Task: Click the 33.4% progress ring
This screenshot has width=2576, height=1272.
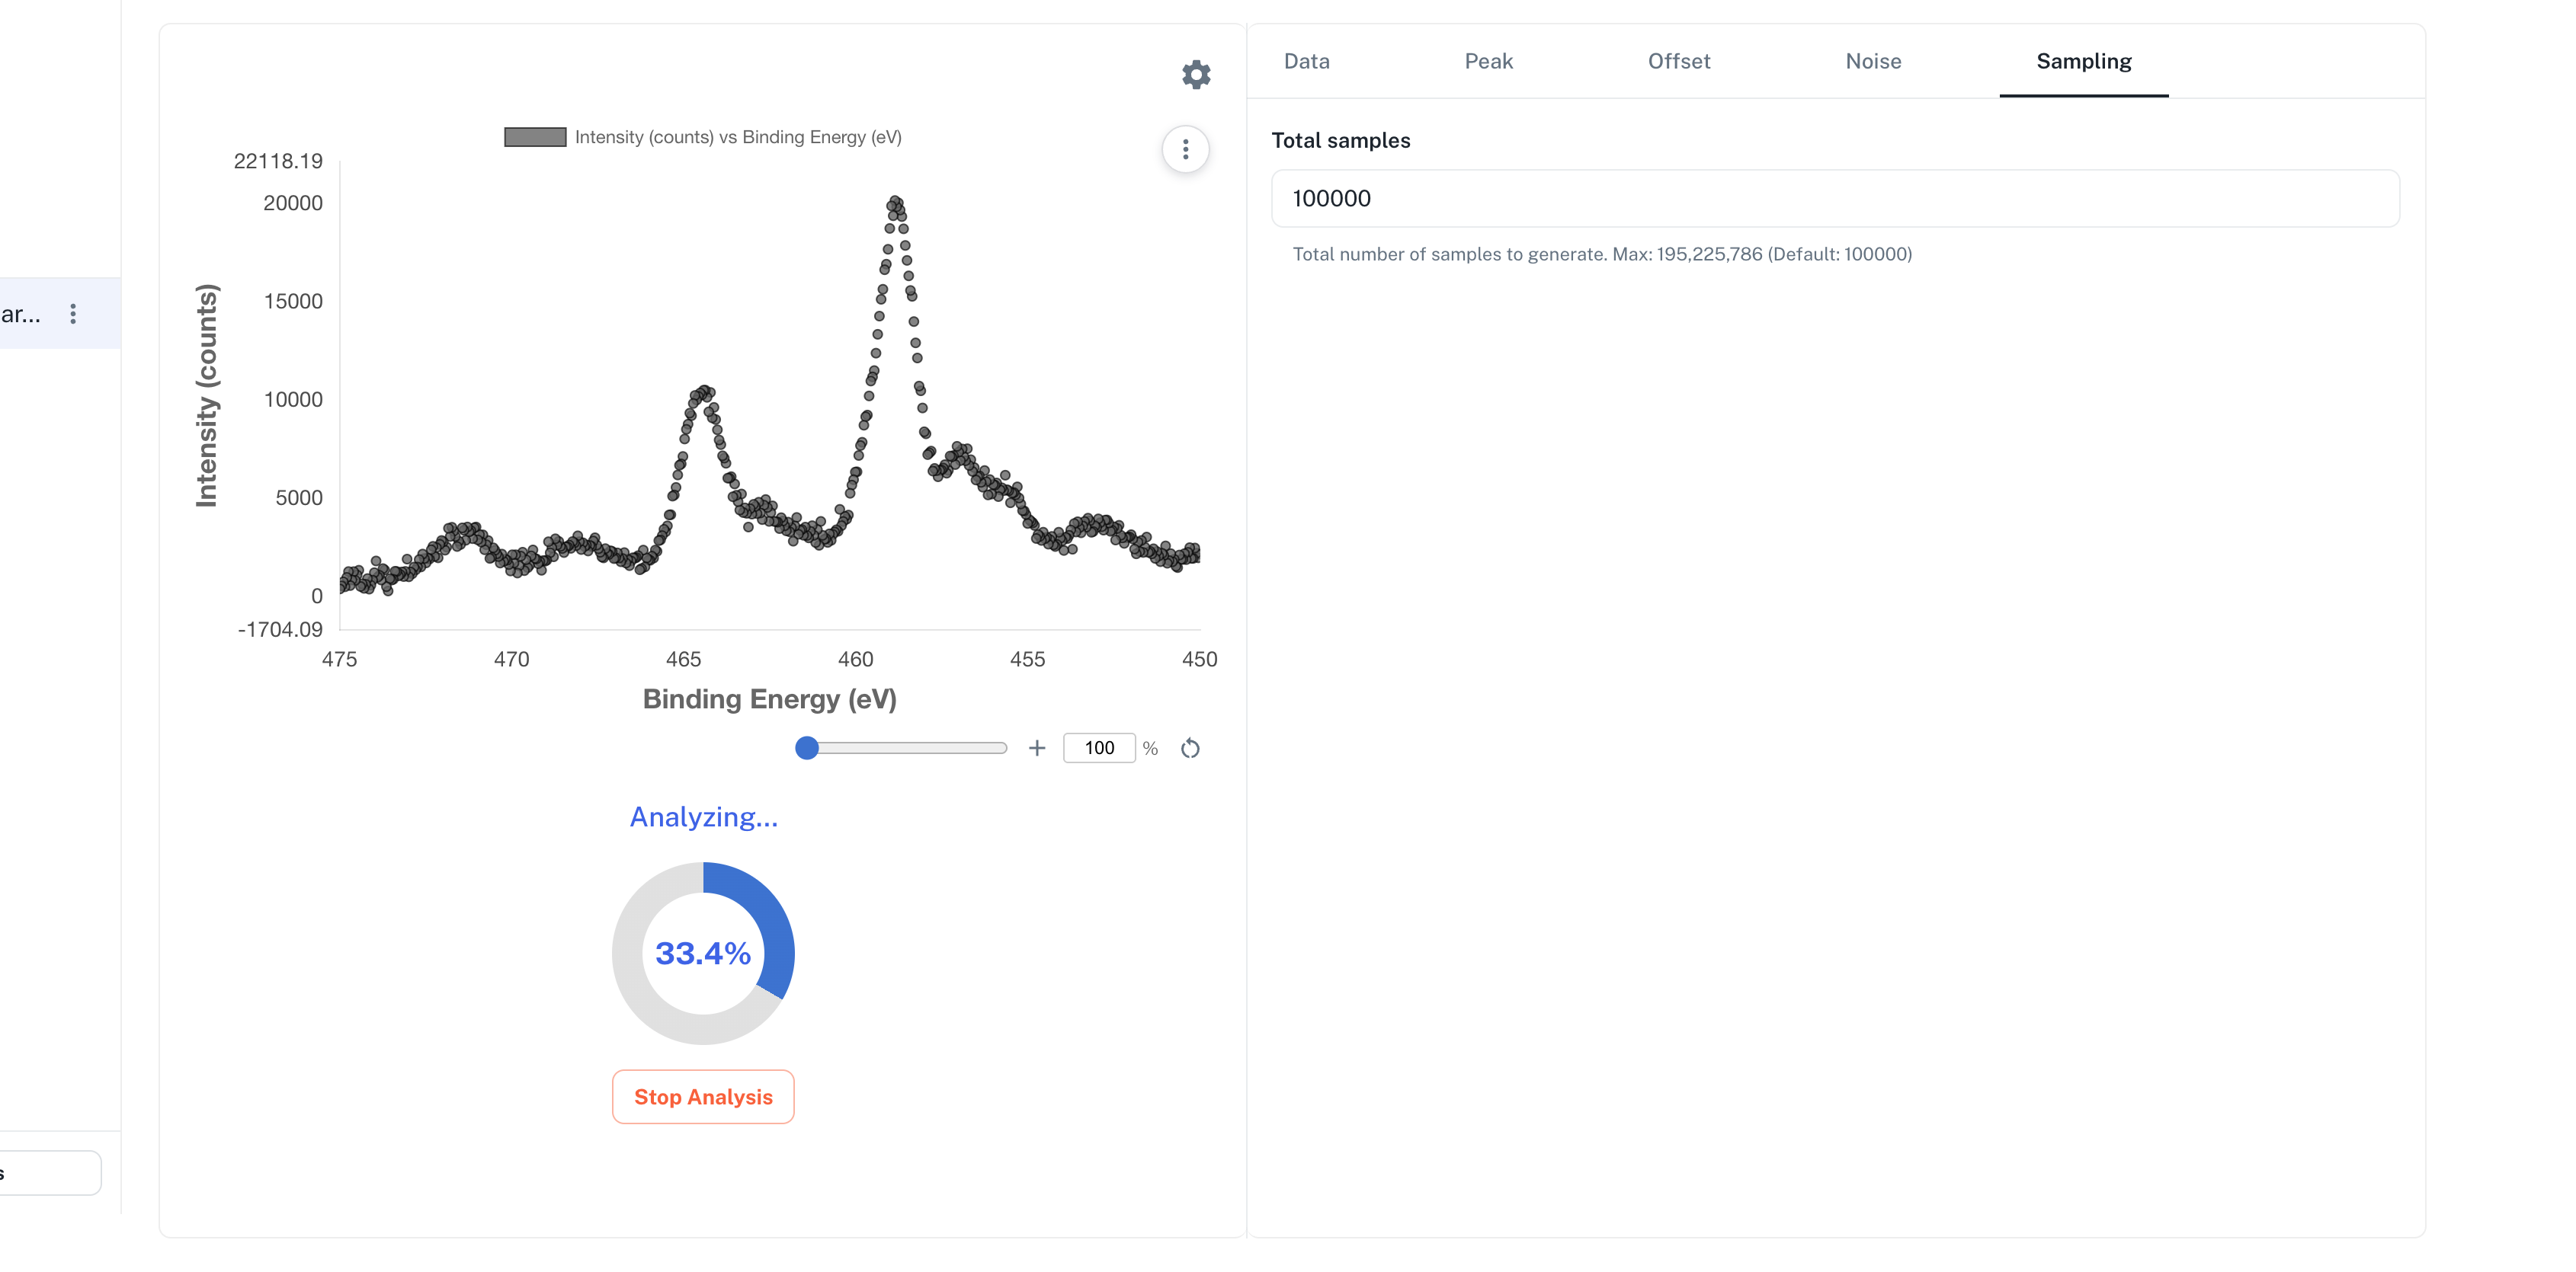Action: [x=703, y=954]
